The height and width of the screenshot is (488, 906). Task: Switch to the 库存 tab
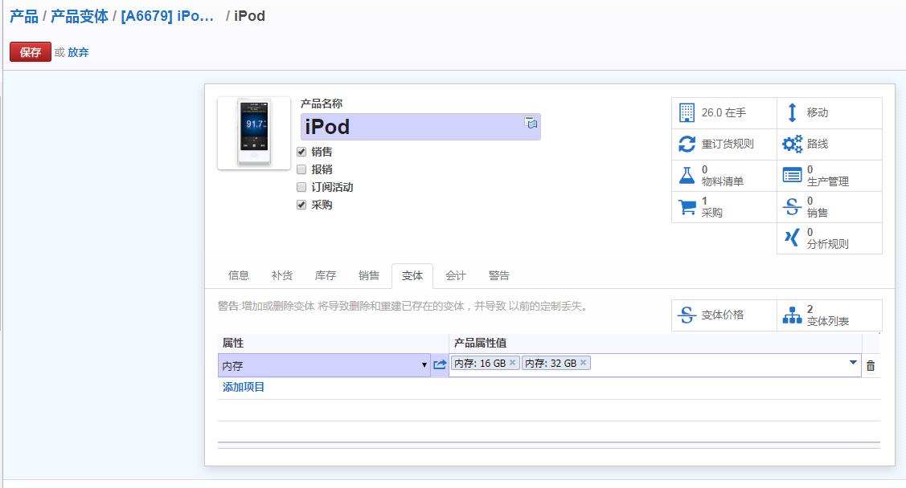326,276
